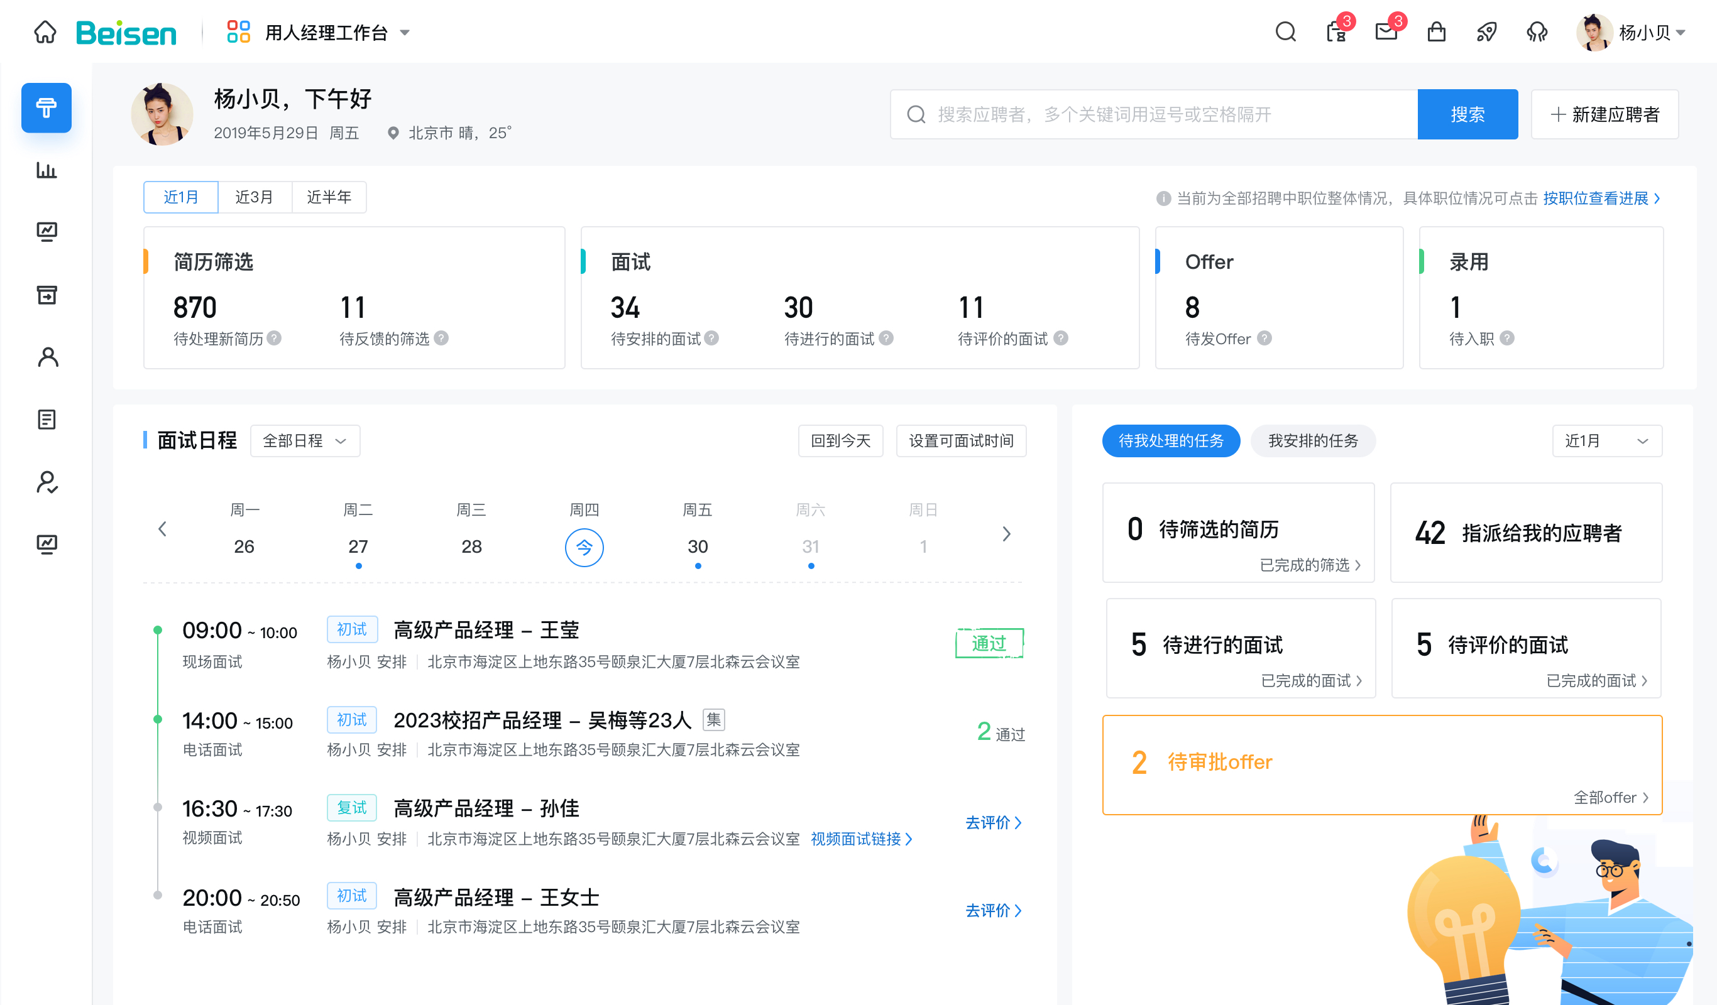Screen dimensions: 1717x1005
Task: Open the upper monitor chart sidebar icon
Action: click(47, 232)
